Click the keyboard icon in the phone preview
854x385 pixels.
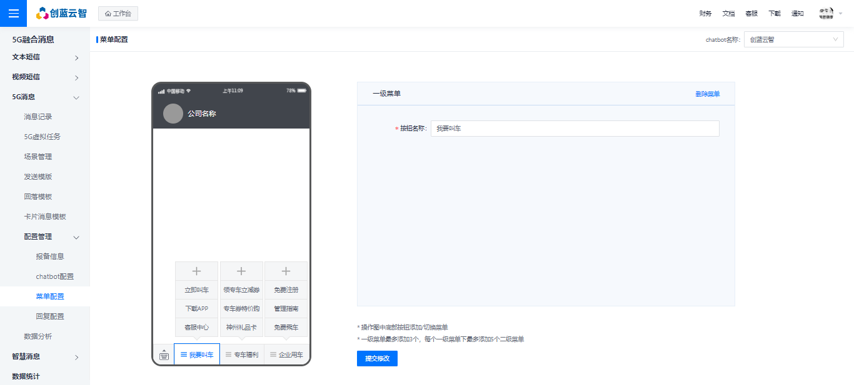164,355
